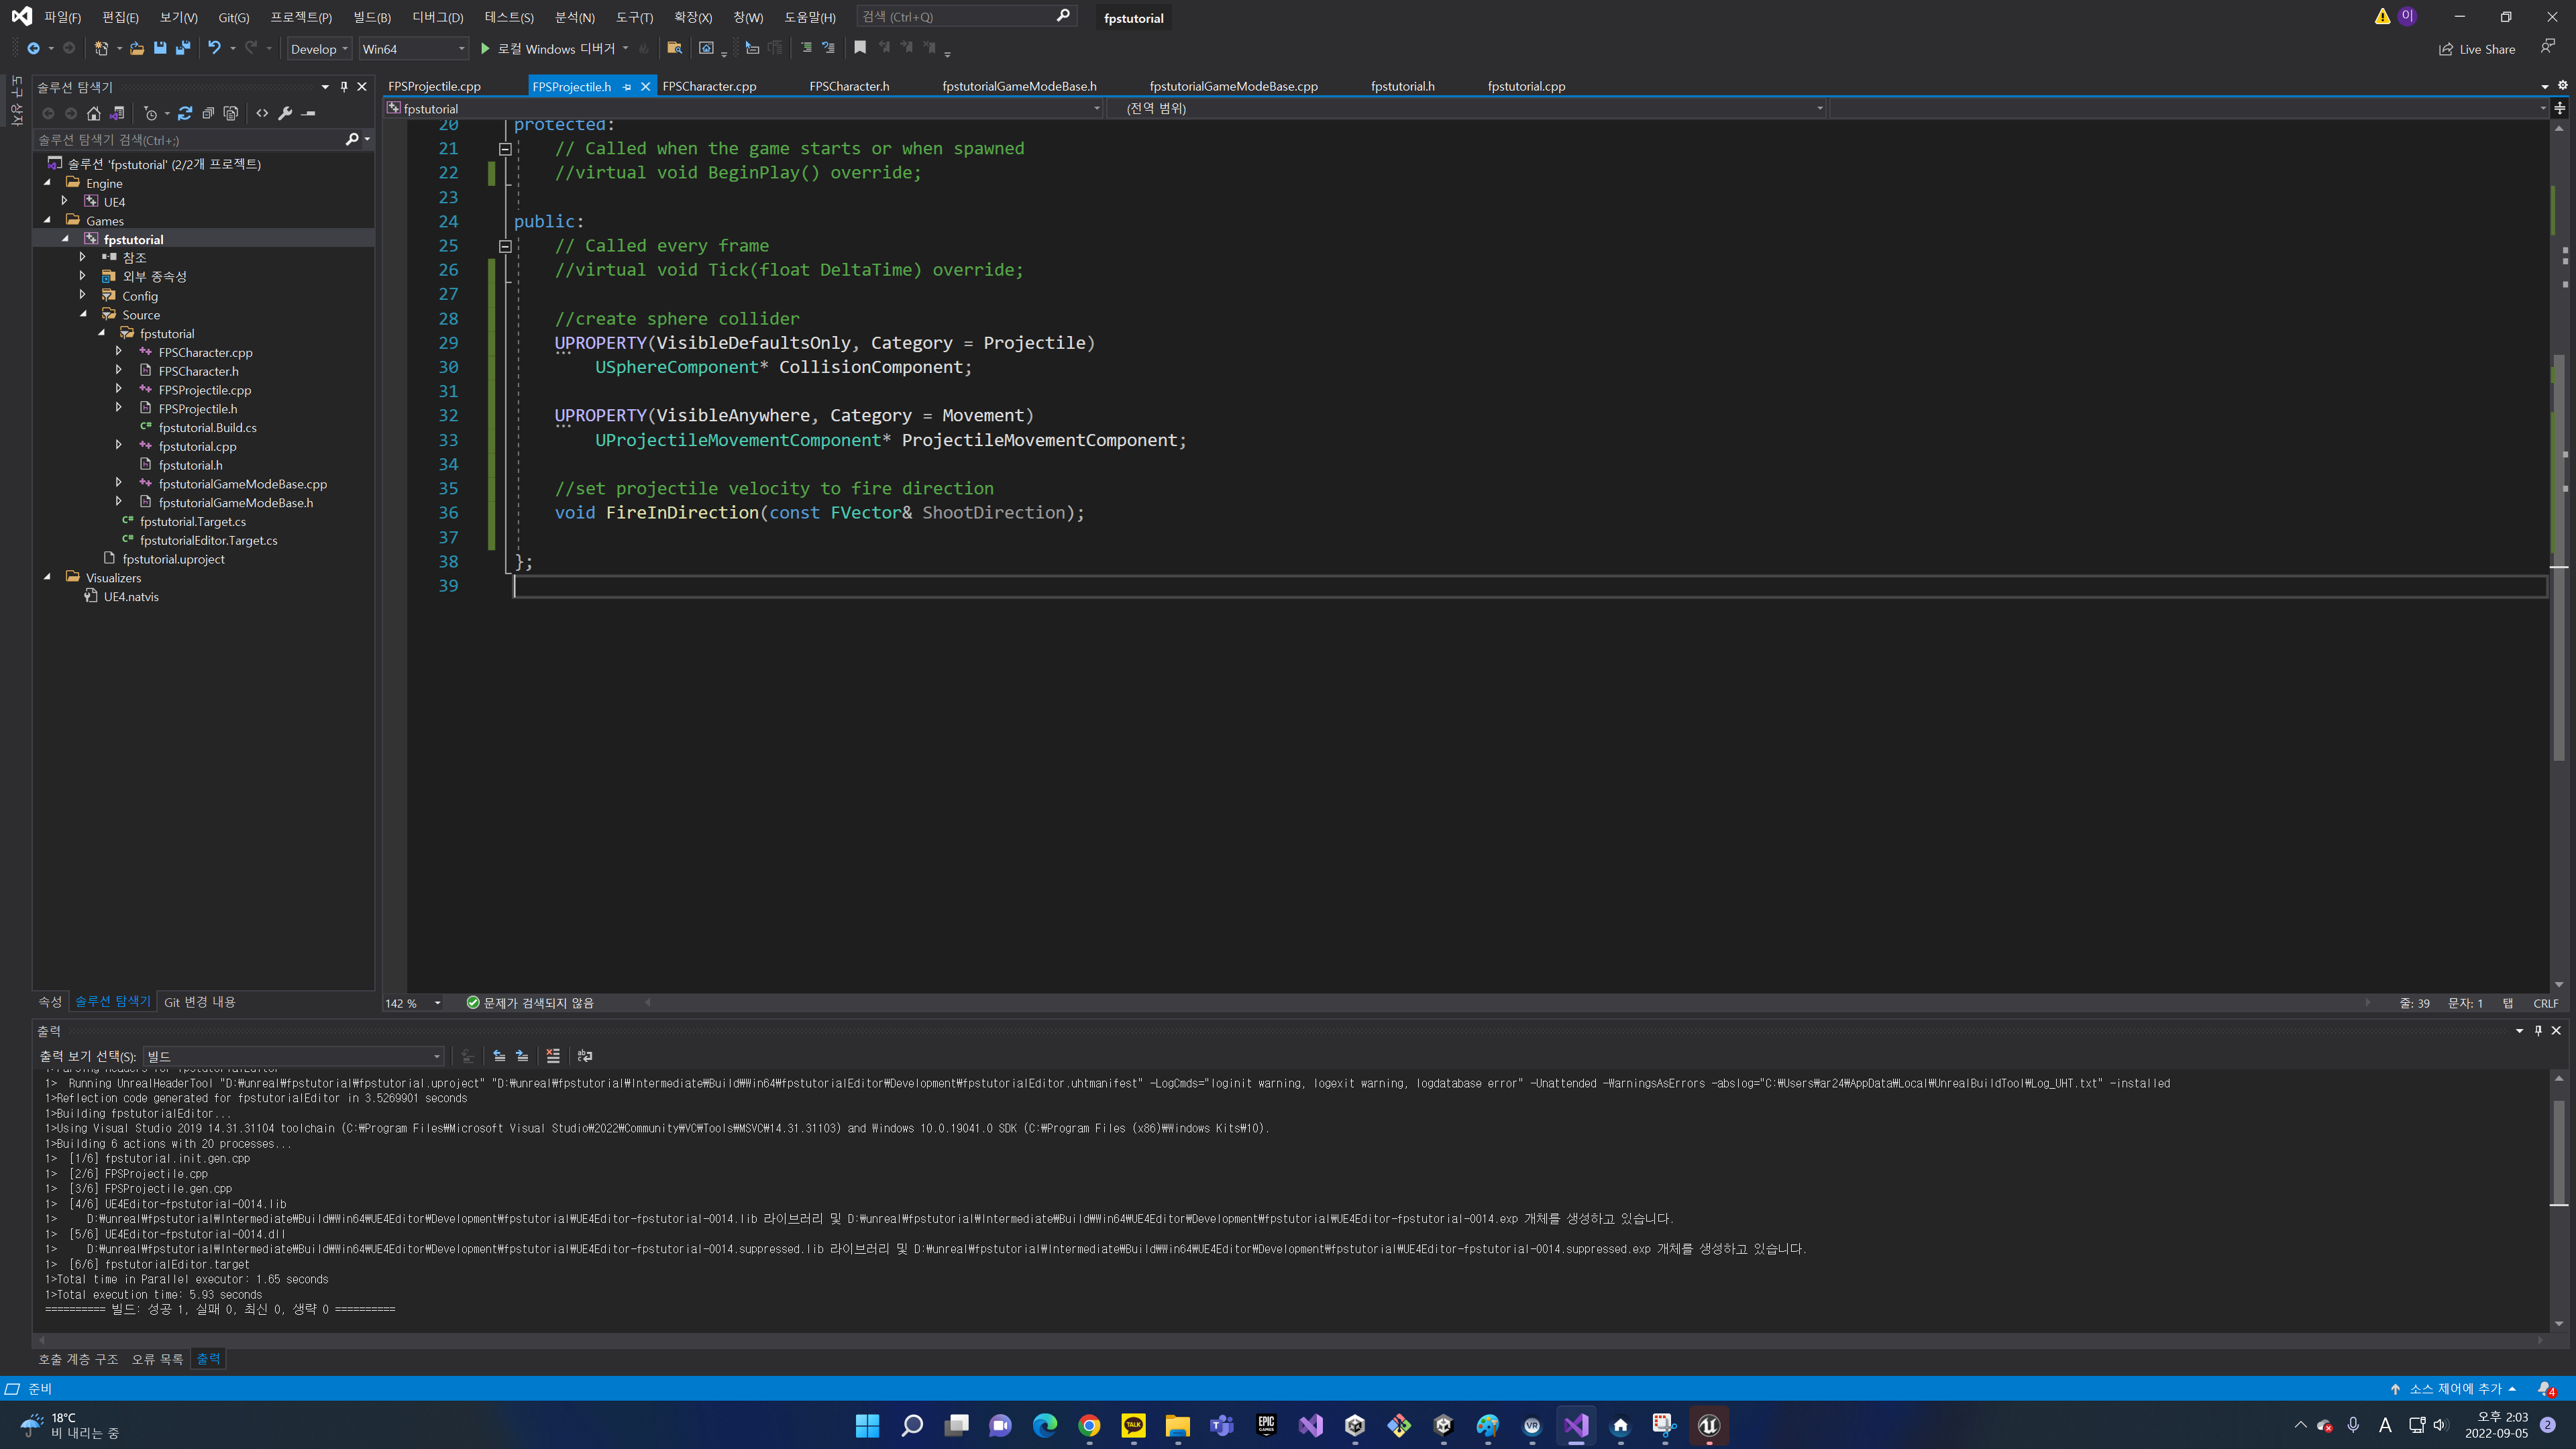
Task: Open the Develop configuration dropdown
Action: point(319,49)
